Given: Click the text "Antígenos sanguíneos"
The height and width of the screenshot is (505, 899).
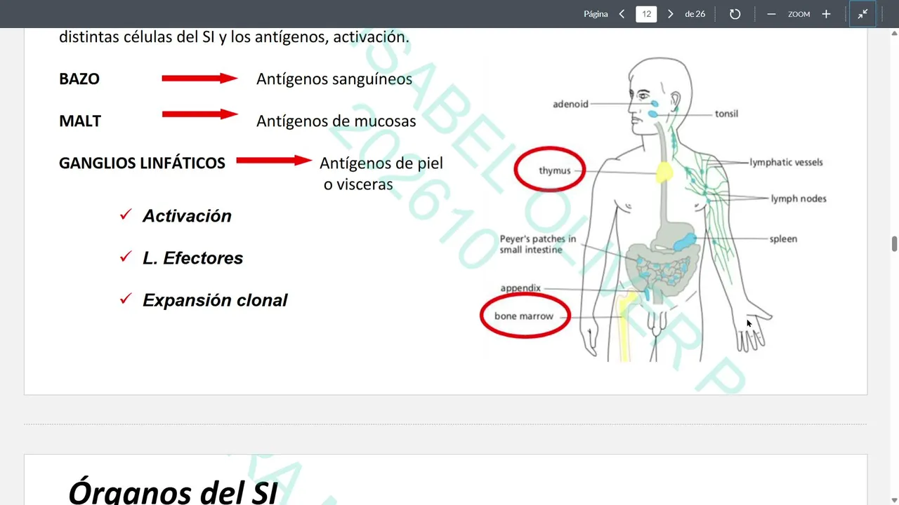Looking at the screenshot, I should pyautogui.click(x=334, y=79).
